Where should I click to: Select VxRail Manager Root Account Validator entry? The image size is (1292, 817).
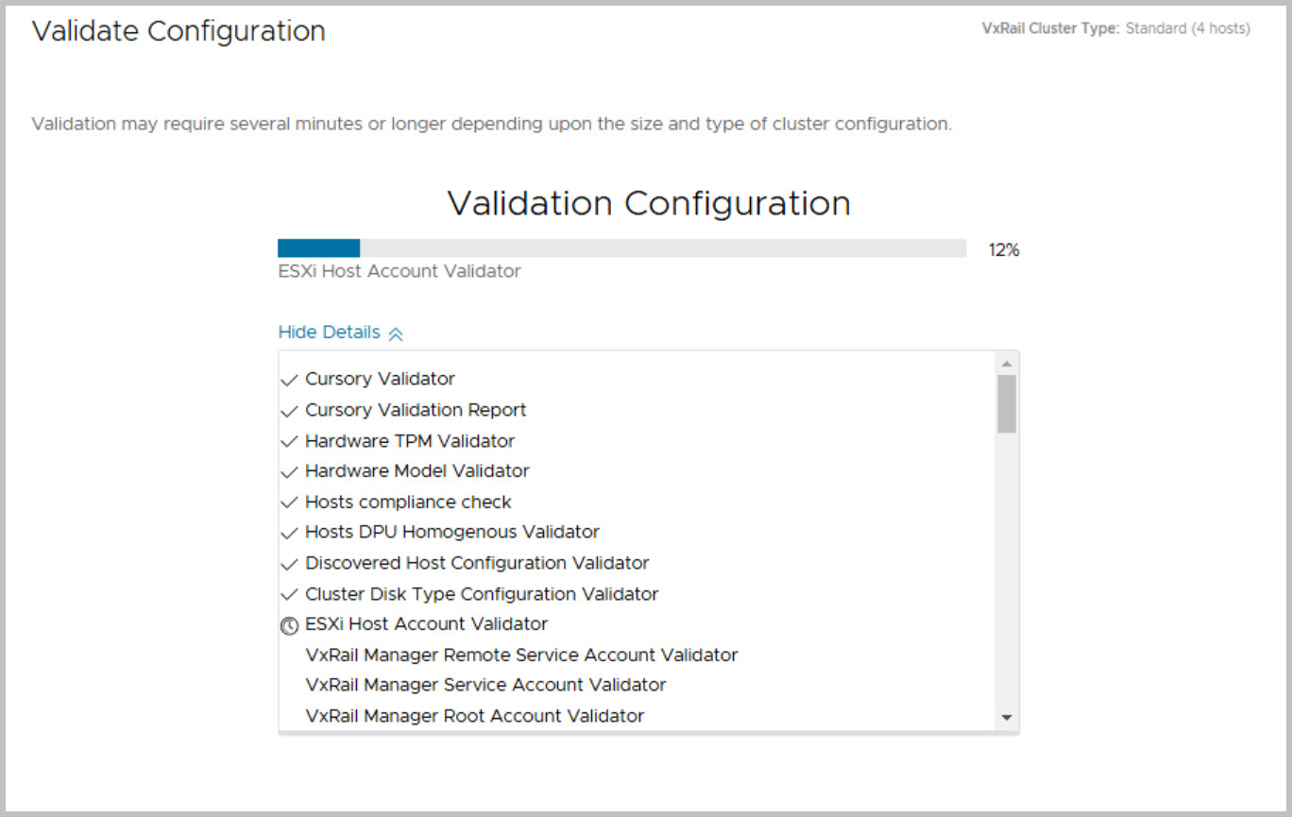coord(474,716)
